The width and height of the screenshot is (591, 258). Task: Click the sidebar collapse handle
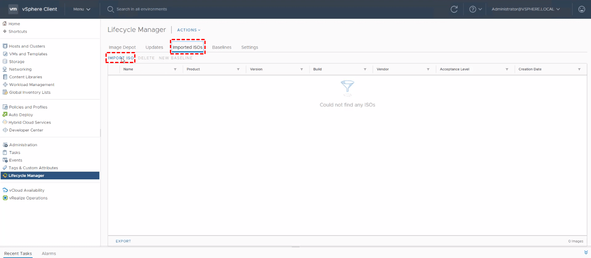click(101, 132)
